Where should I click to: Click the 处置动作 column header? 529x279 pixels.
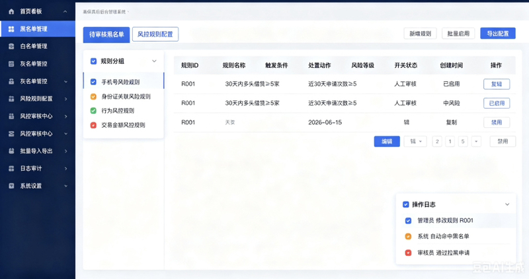319,65
